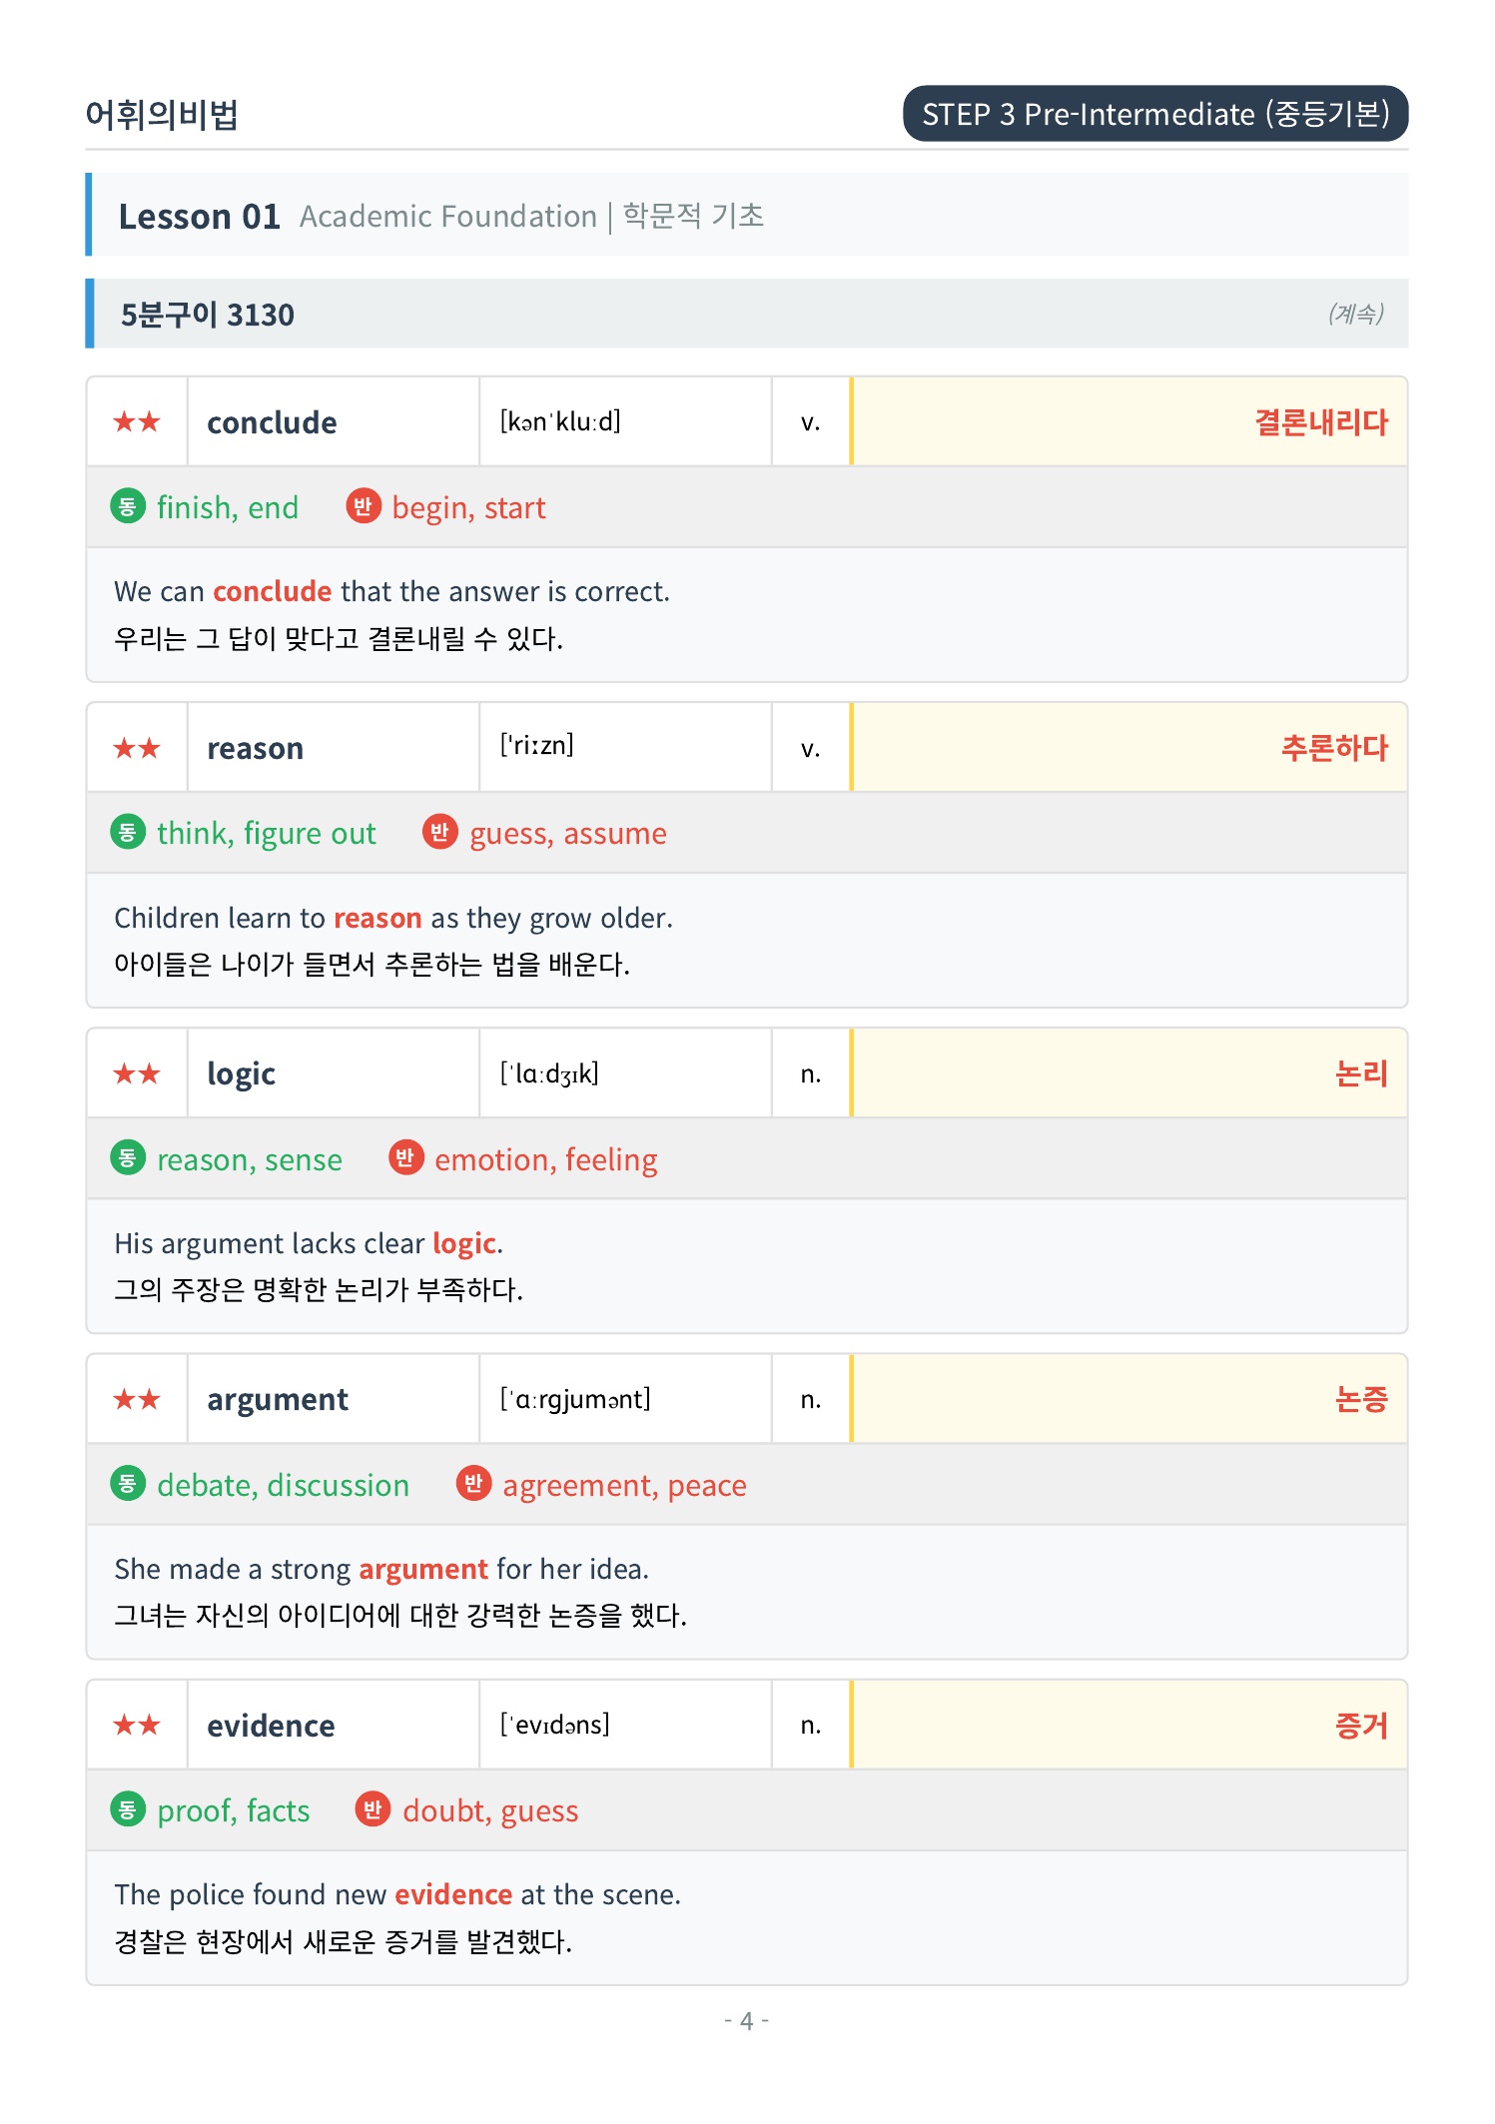Click the green 동 icon next to think, figure out
Image resolution: width=1495 pixels, height=2124 pixels.
(x=127, y=832)
